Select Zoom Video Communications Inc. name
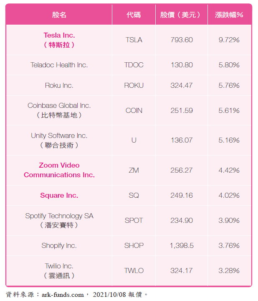Screen dimensions: 258x301 click(59, 170)
